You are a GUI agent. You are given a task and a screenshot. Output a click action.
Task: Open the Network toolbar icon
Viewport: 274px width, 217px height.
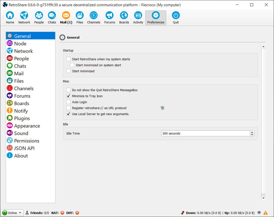point(24,18)
